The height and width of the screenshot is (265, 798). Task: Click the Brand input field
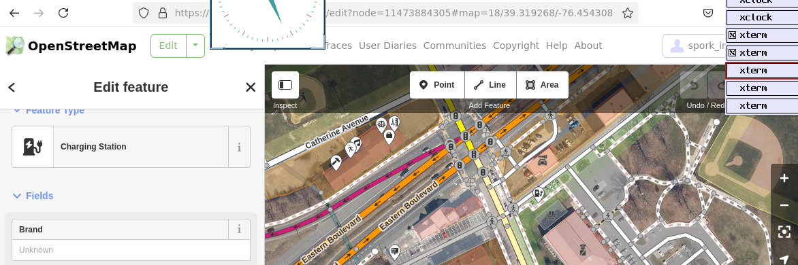point(131,250)
